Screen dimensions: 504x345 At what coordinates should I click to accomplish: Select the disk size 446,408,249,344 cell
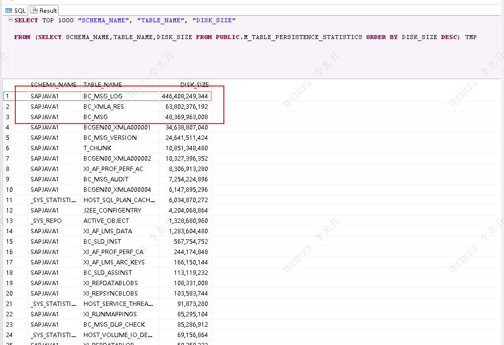point(185,96)
